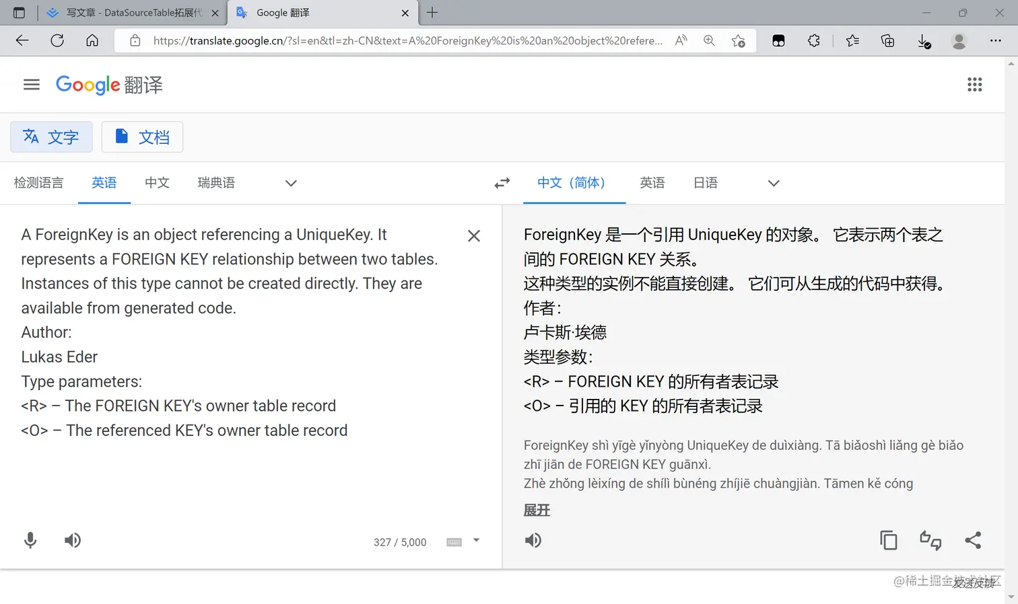Screen dimensions: 1018x604
Task: Close the 写文章 browser tab
Action: [215, 13]
